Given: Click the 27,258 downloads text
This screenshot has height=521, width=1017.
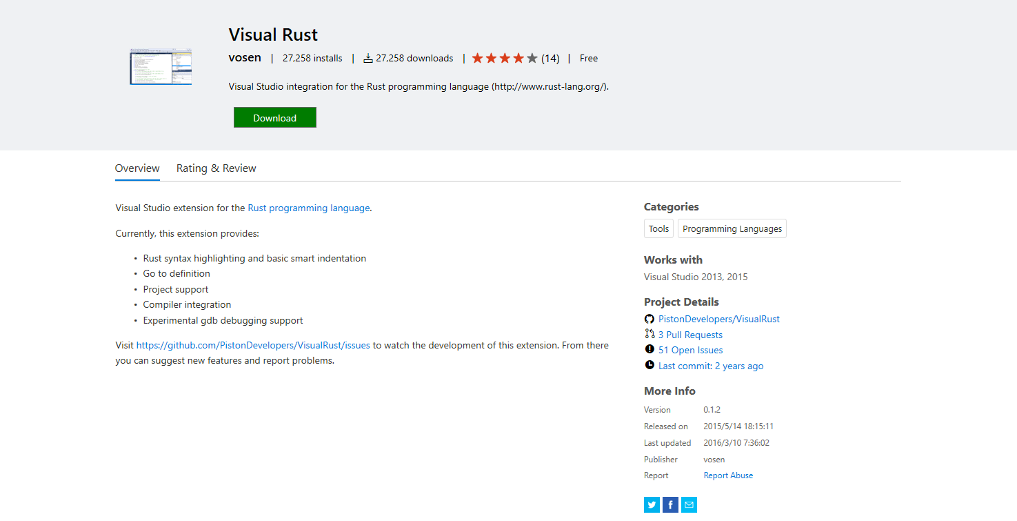Looking at the screenshot, I should click(x=414, y=59).
